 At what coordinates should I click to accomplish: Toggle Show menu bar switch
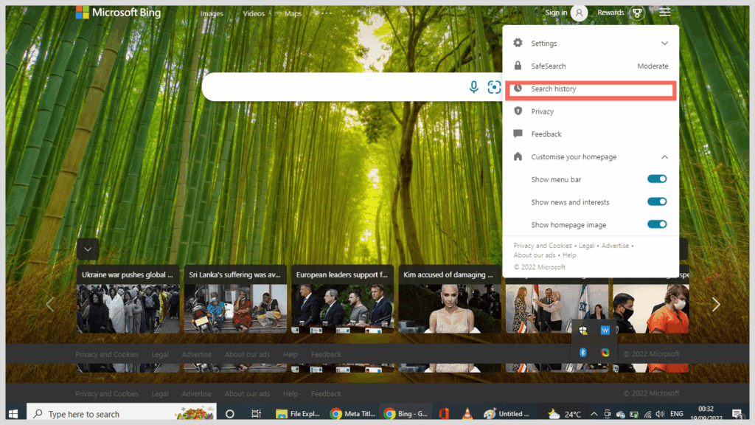pyautogui.click(x=656, y=179)
